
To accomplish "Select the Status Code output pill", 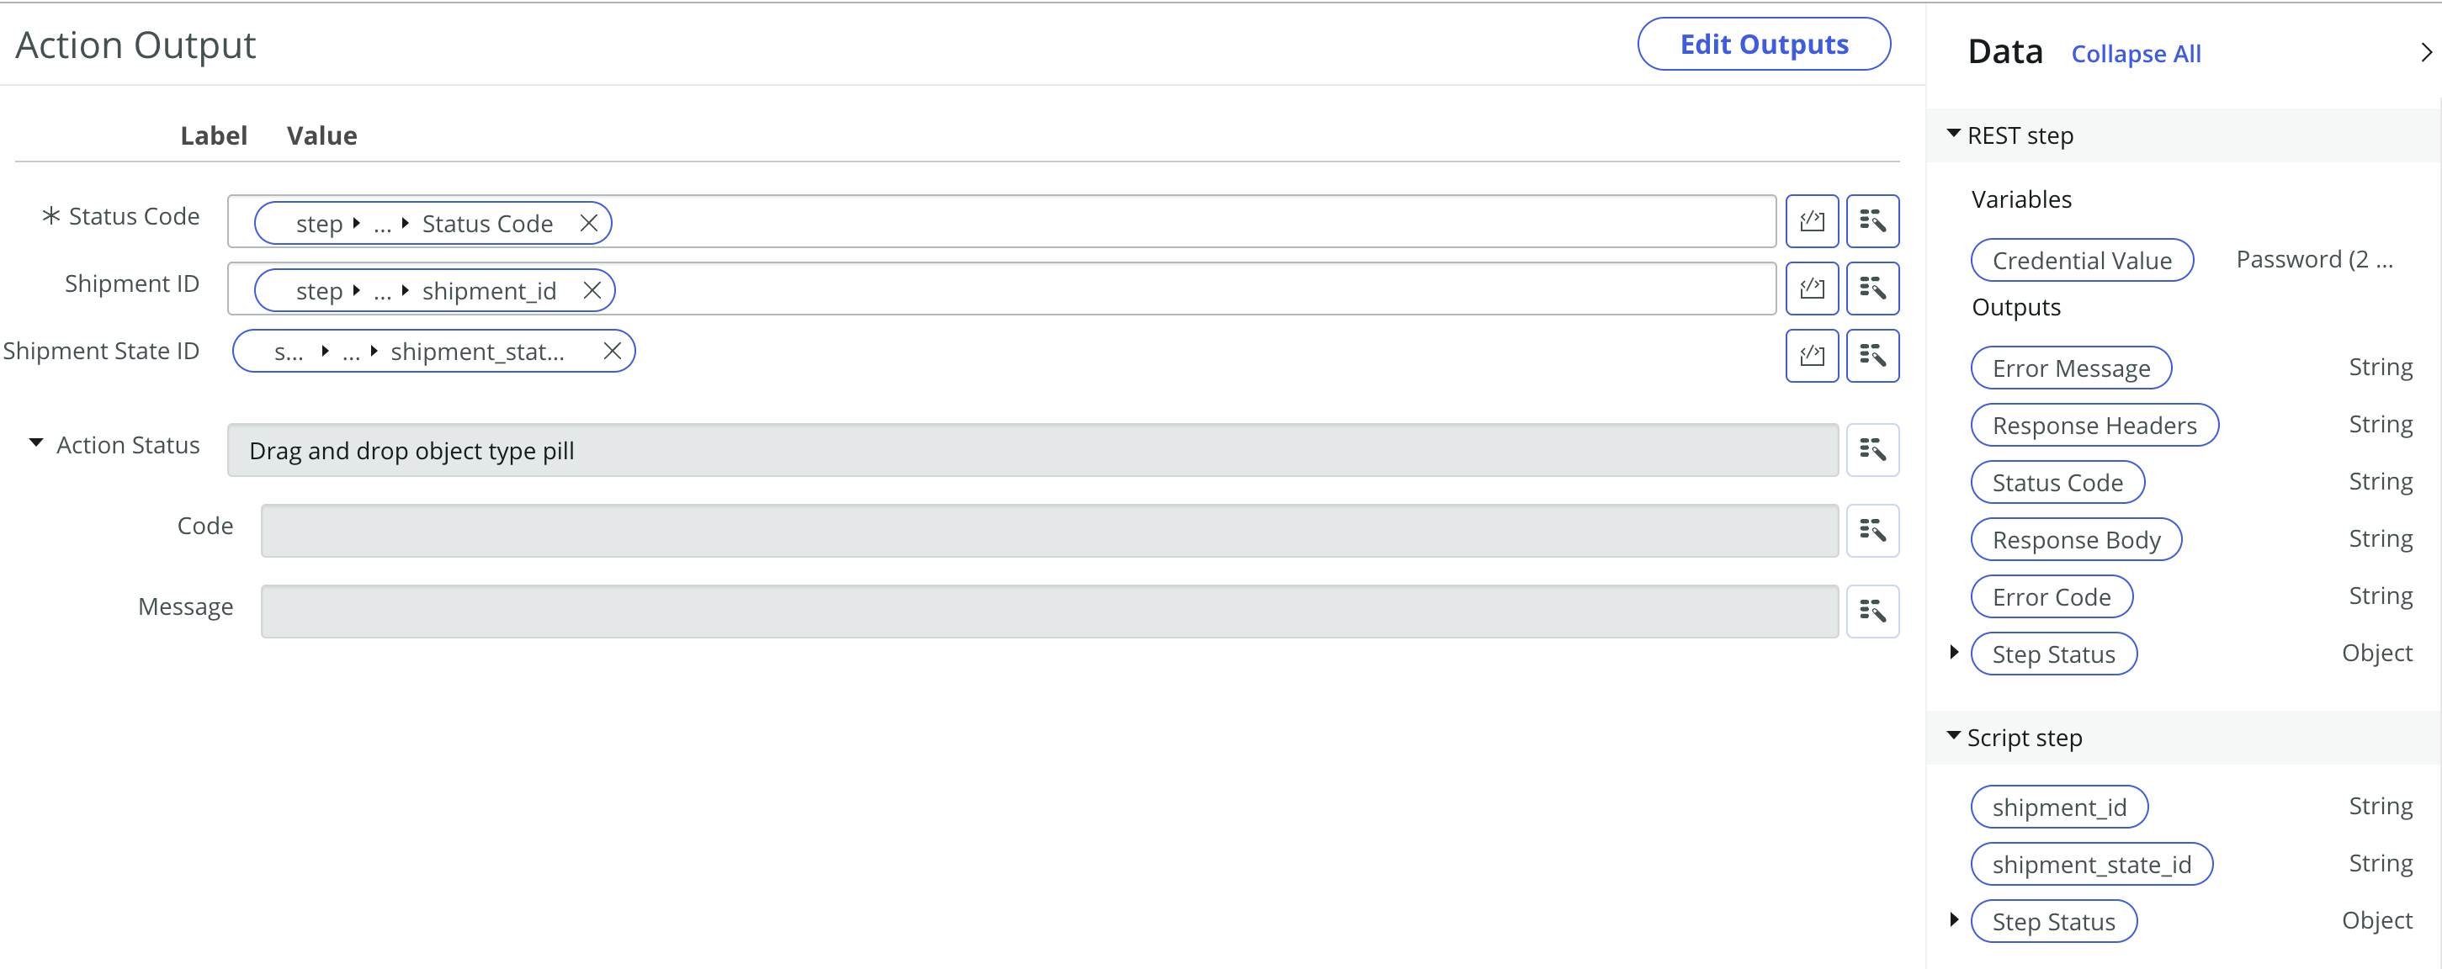I will click(x=2056, y=481).
